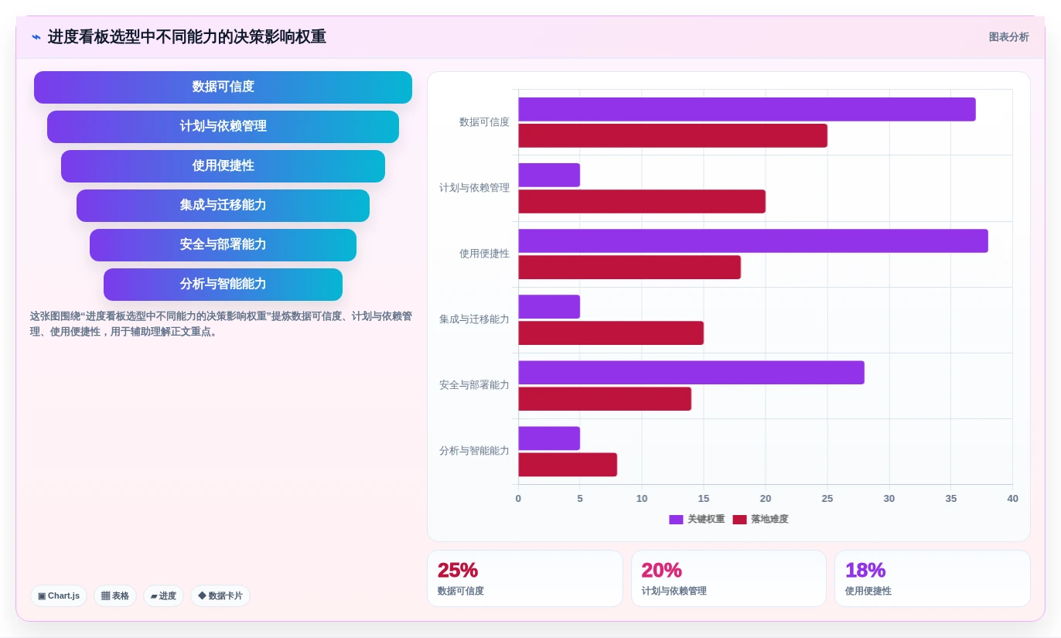Image resolution: width=1061 pixels, height=638 pixels.
Task: Click the 关键权重 legend label
Action: click(706, 520)
